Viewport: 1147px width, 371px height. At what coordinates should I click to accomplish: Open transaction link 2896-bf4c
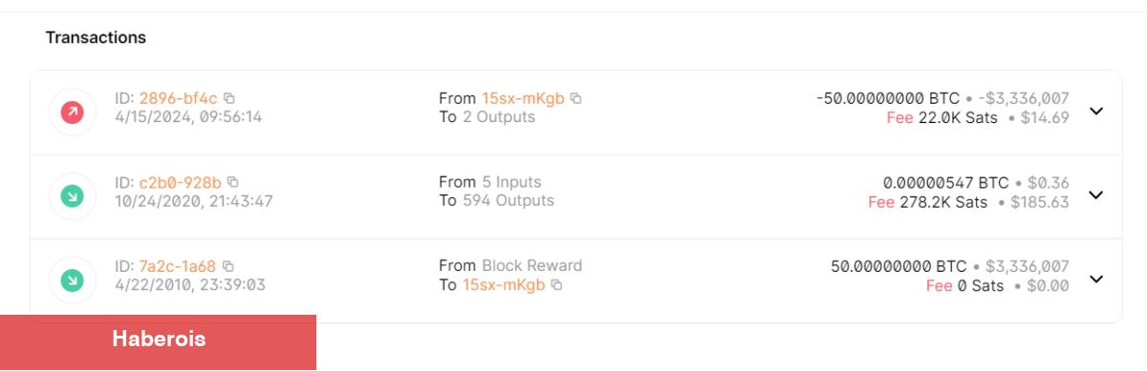point(179,98)
